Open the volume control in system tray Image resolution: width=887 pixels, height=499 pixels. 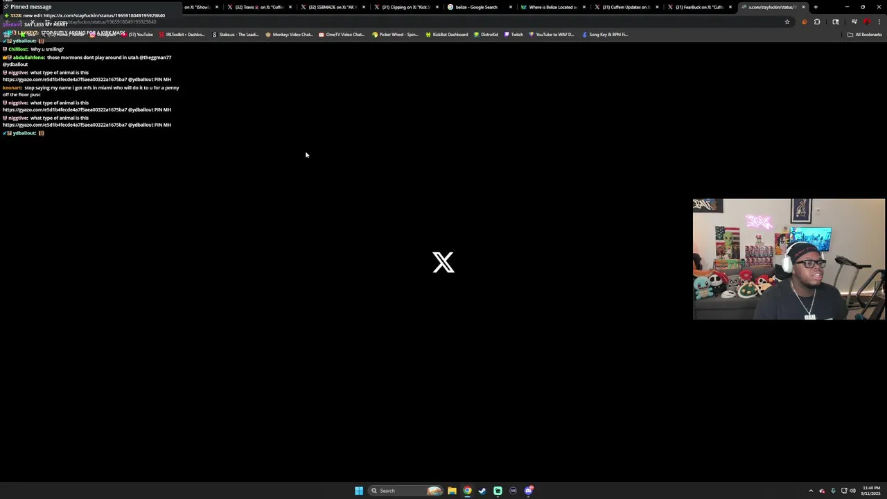pos(852,491)
